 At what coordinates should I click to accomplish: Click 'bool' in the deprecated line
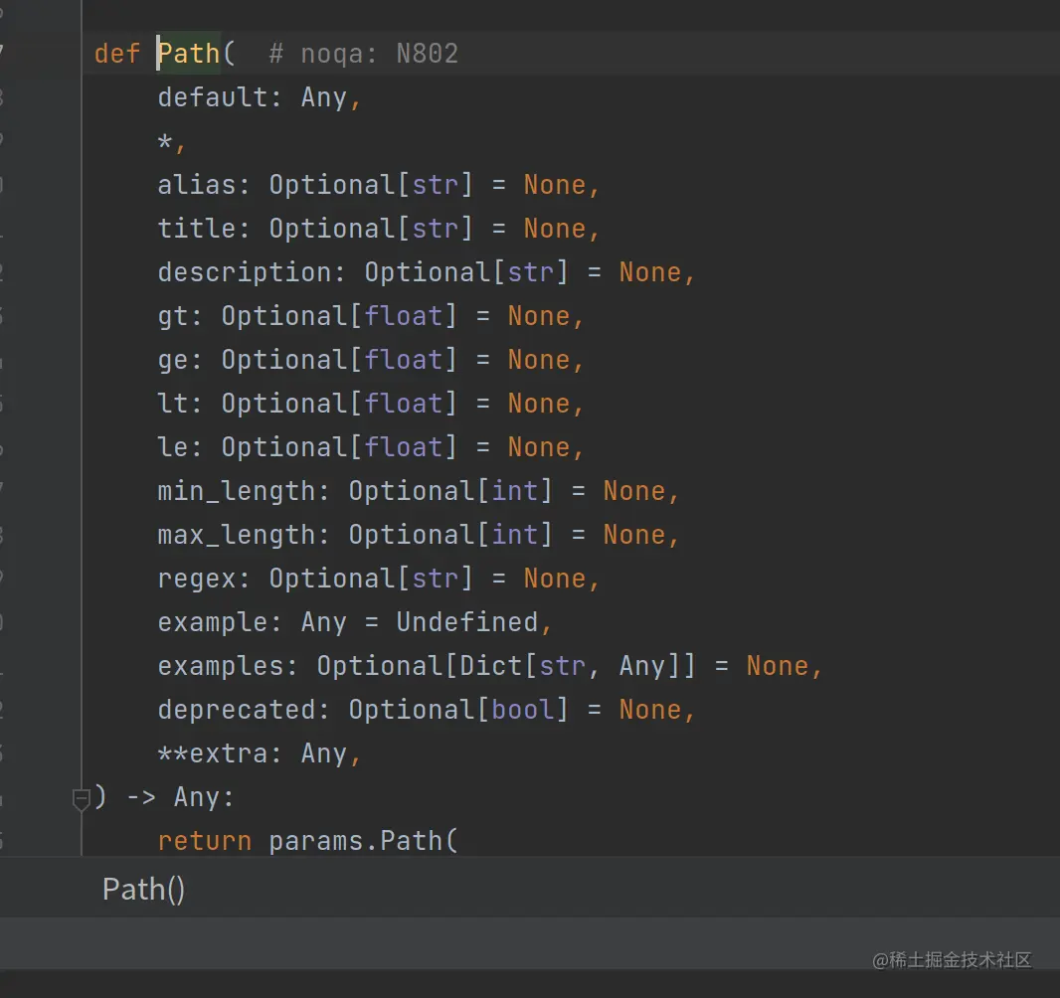pyautogui.click(x=523, y=710)
